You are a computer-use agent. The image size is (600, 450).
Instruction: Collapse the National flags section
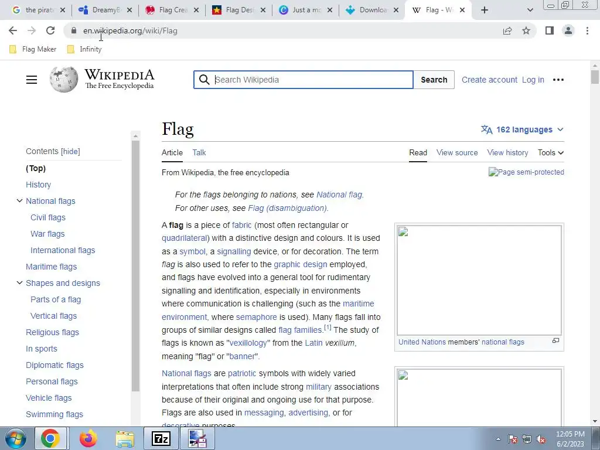(x=19, y=201)
